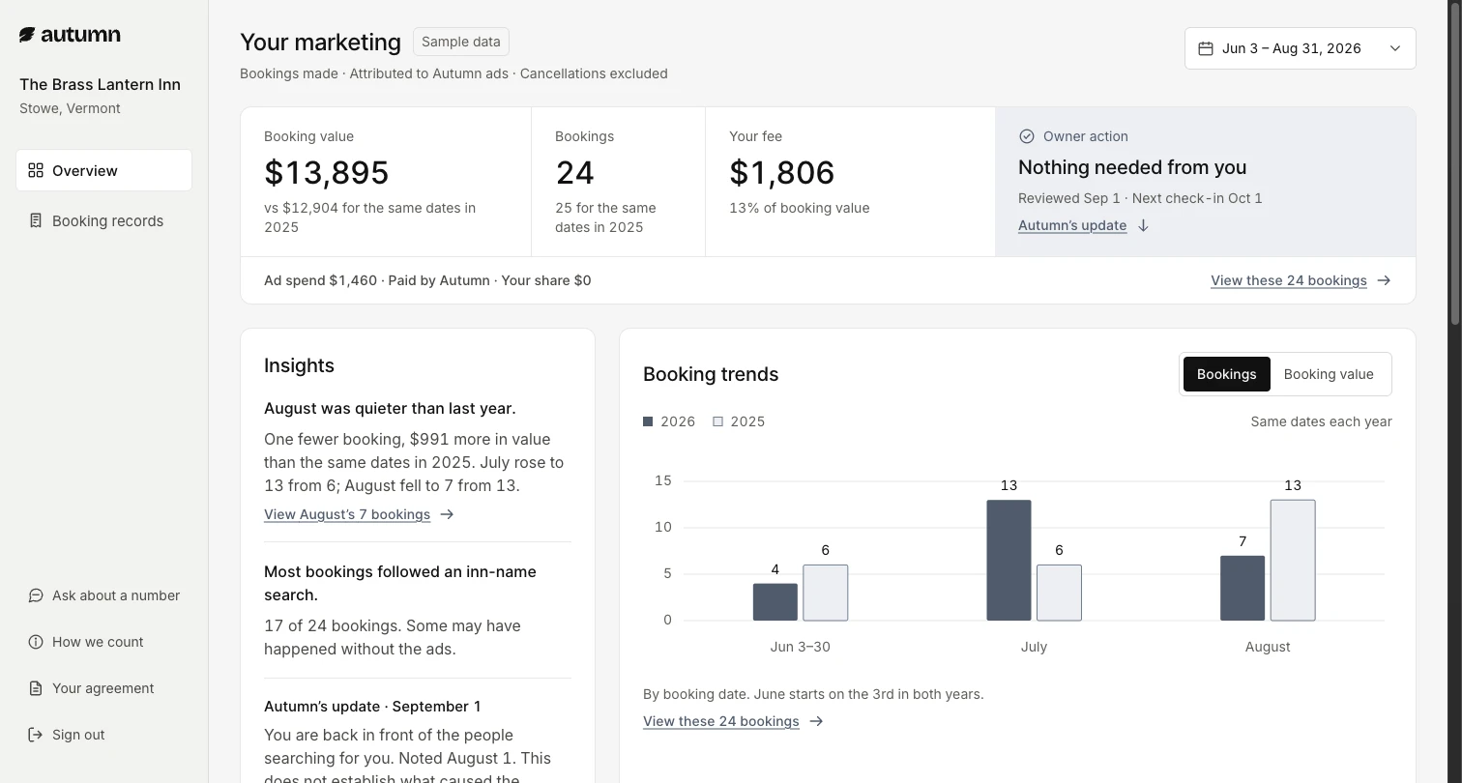Switch chart to Bookings view
The height and width of the screenshot is (783, 1462).
coord(1226,374)
